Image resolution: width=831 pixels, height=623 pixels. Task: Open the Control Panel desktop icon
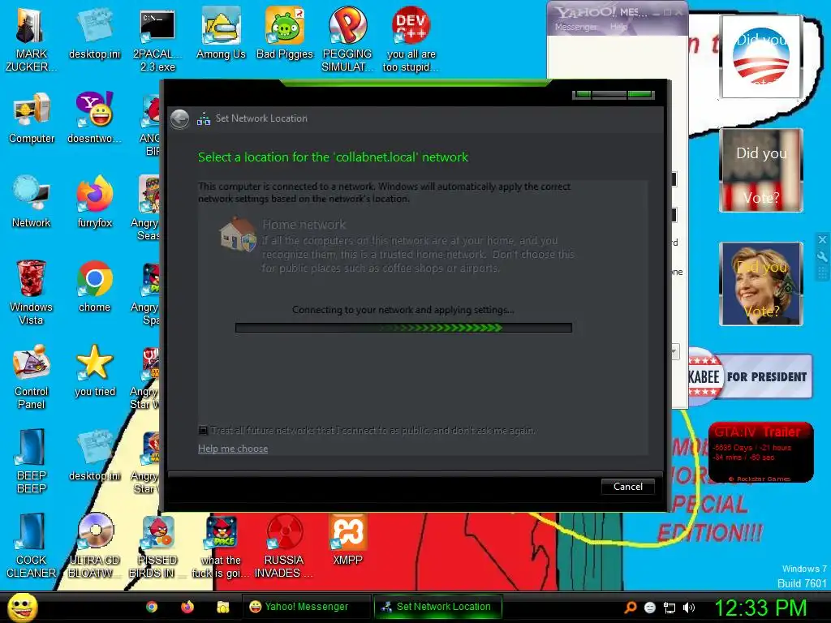(32, 376)
